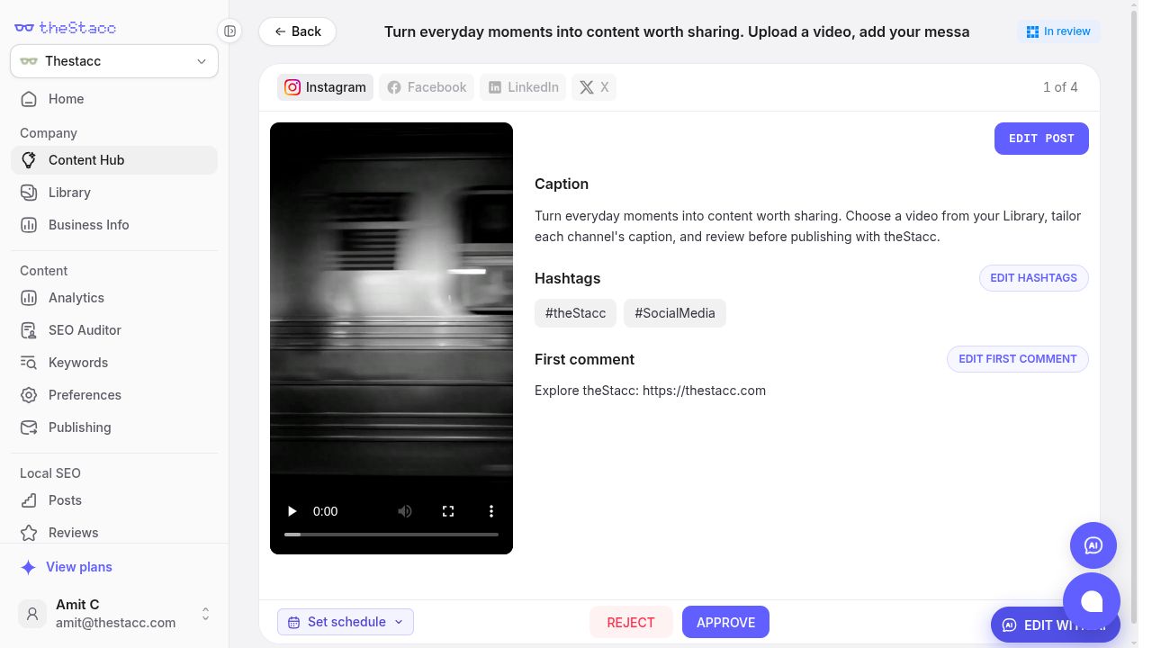Viewport: 1152px width, 648px height.
Task: Click the Edit with AI button
Action: tap(1056, 625)
